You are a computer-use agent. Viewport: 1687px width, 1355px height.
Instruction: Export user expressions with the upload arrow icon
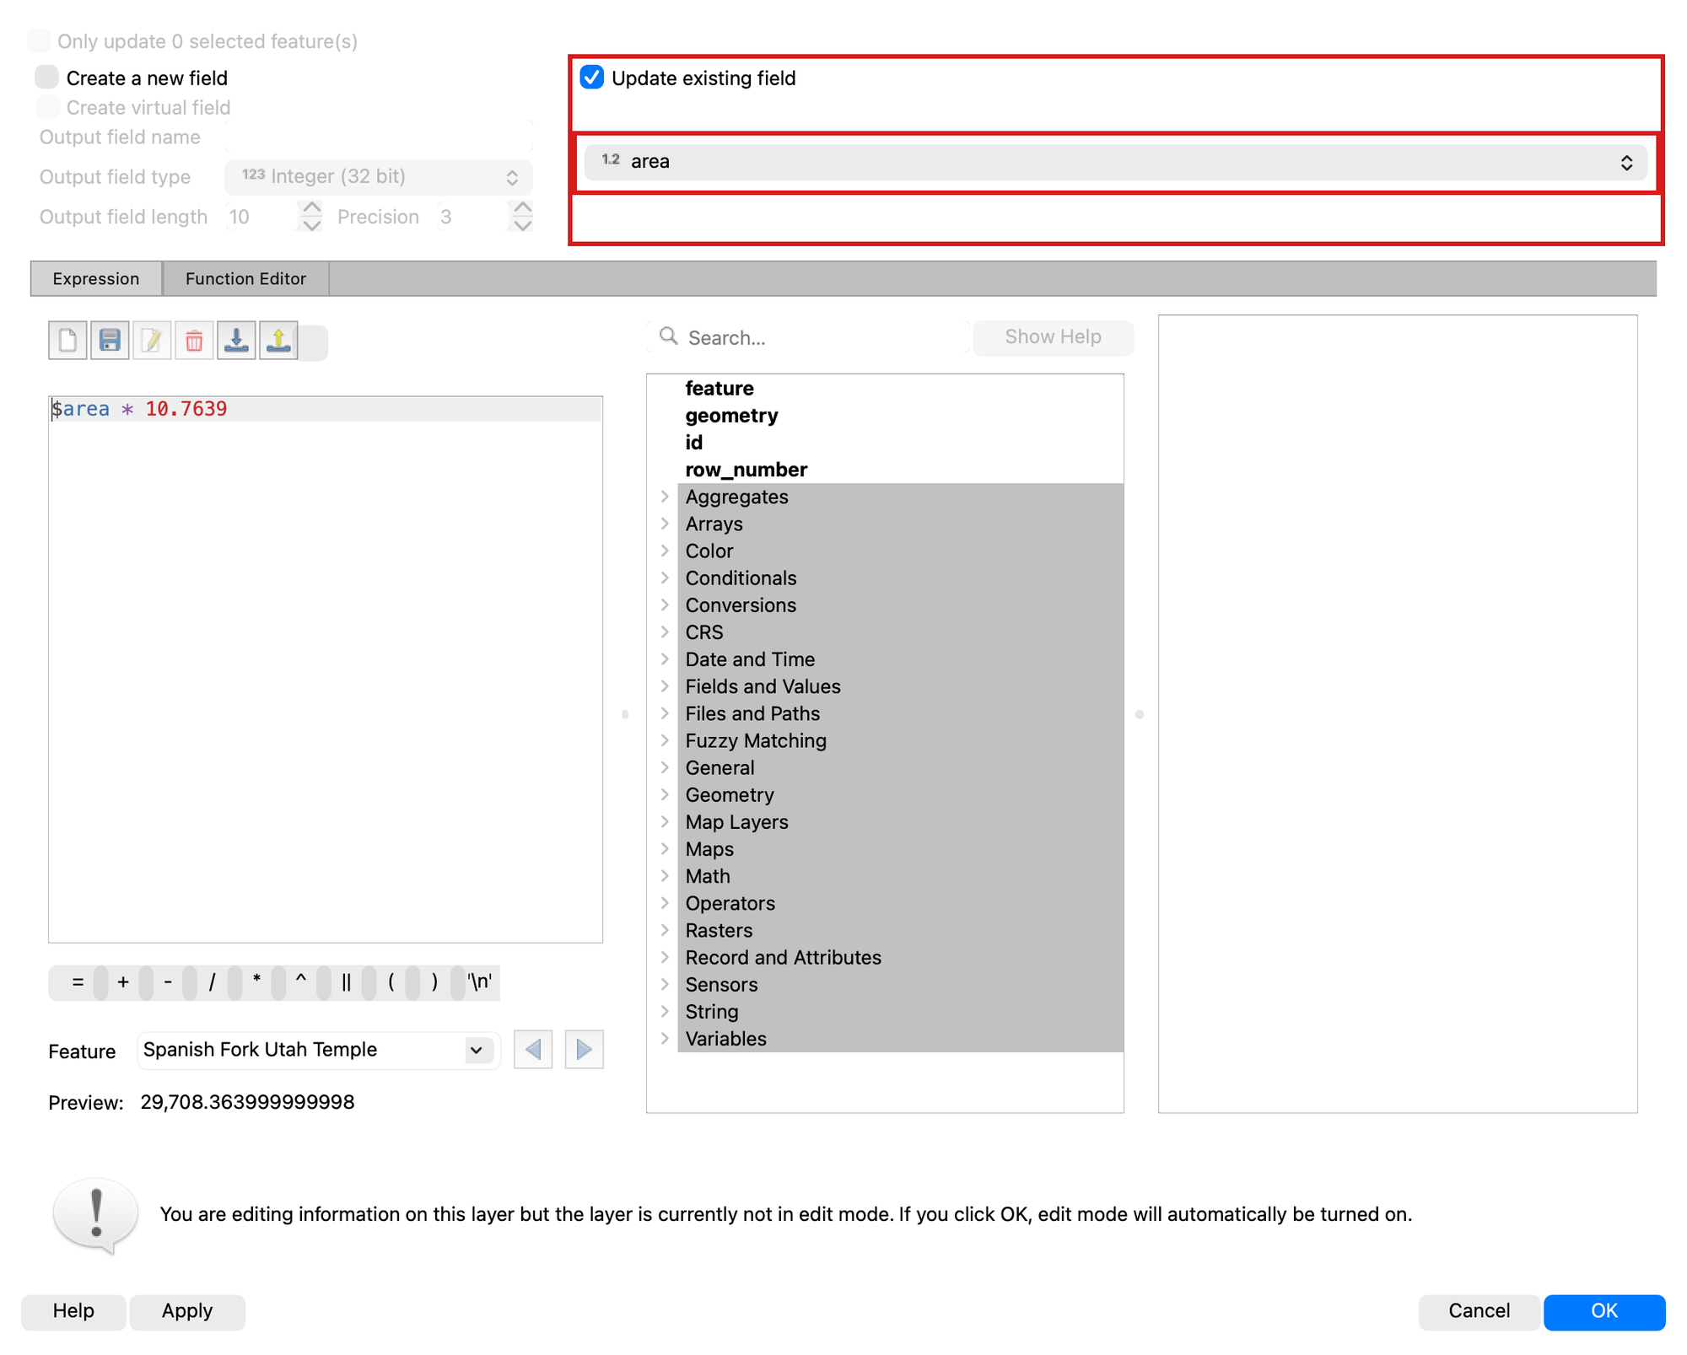pyautogui.click(x=278, y=341)
